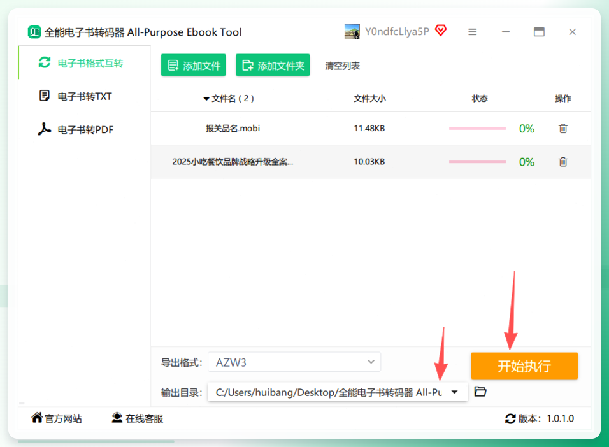Click the red VIP diamond icon
Screen dimensions: 609x447
pyautogui.click(x=441, y=31)
